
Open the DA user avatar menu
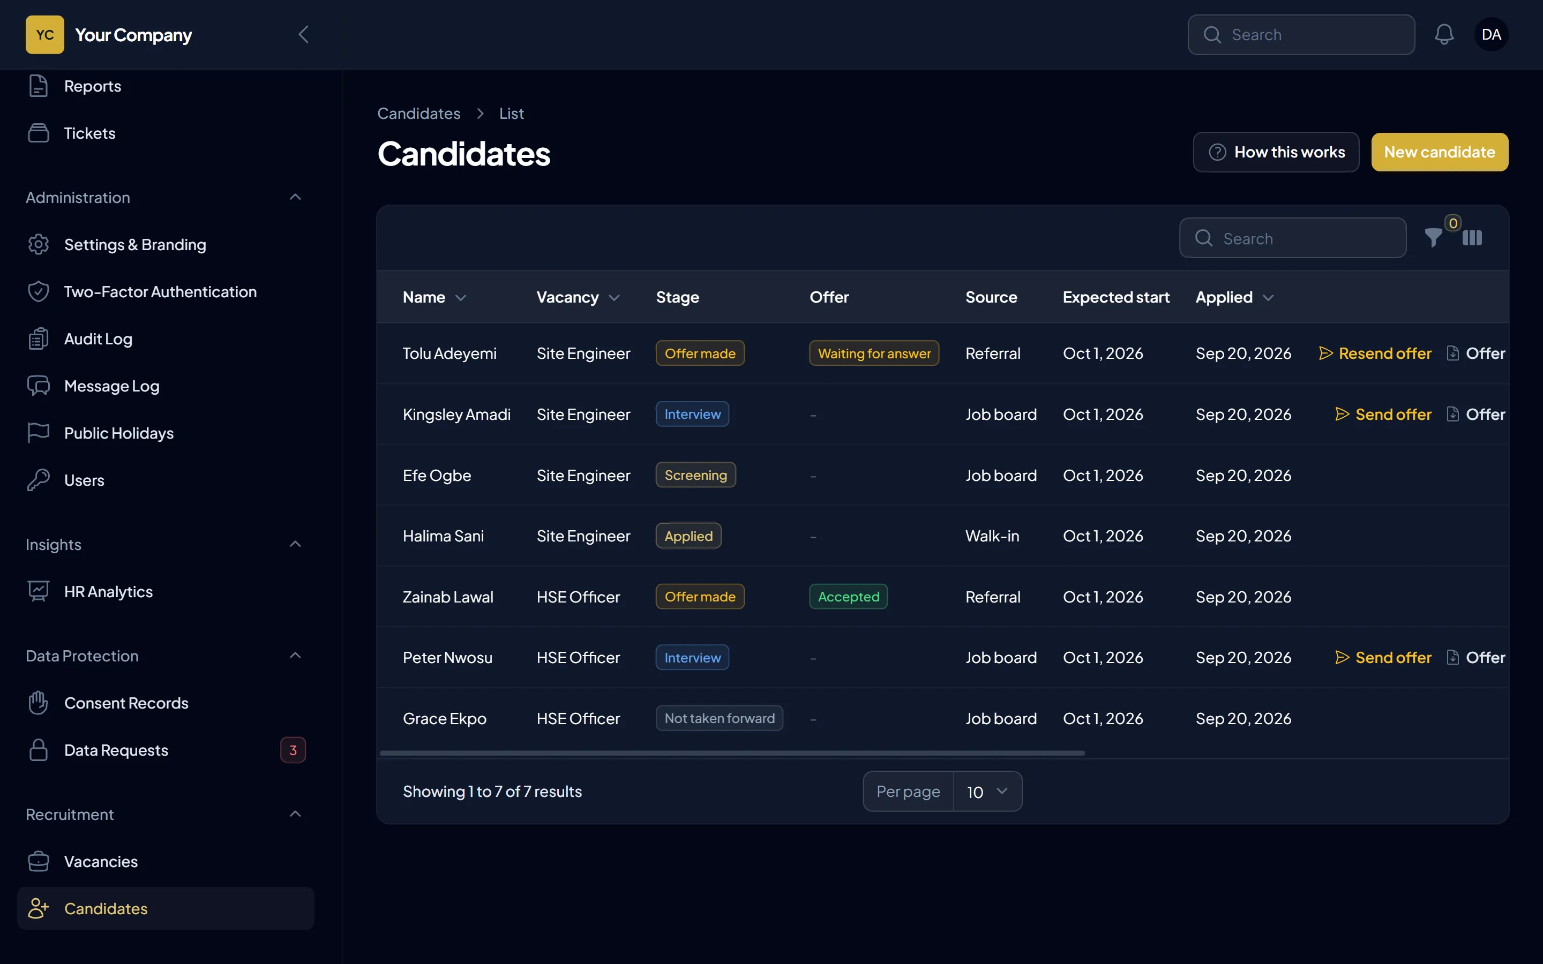pyautogui.click(x=1490, y=34)
